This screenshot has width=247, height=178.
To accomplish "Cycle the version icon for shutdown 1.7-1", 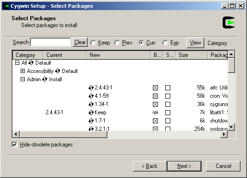I will 91,121.
